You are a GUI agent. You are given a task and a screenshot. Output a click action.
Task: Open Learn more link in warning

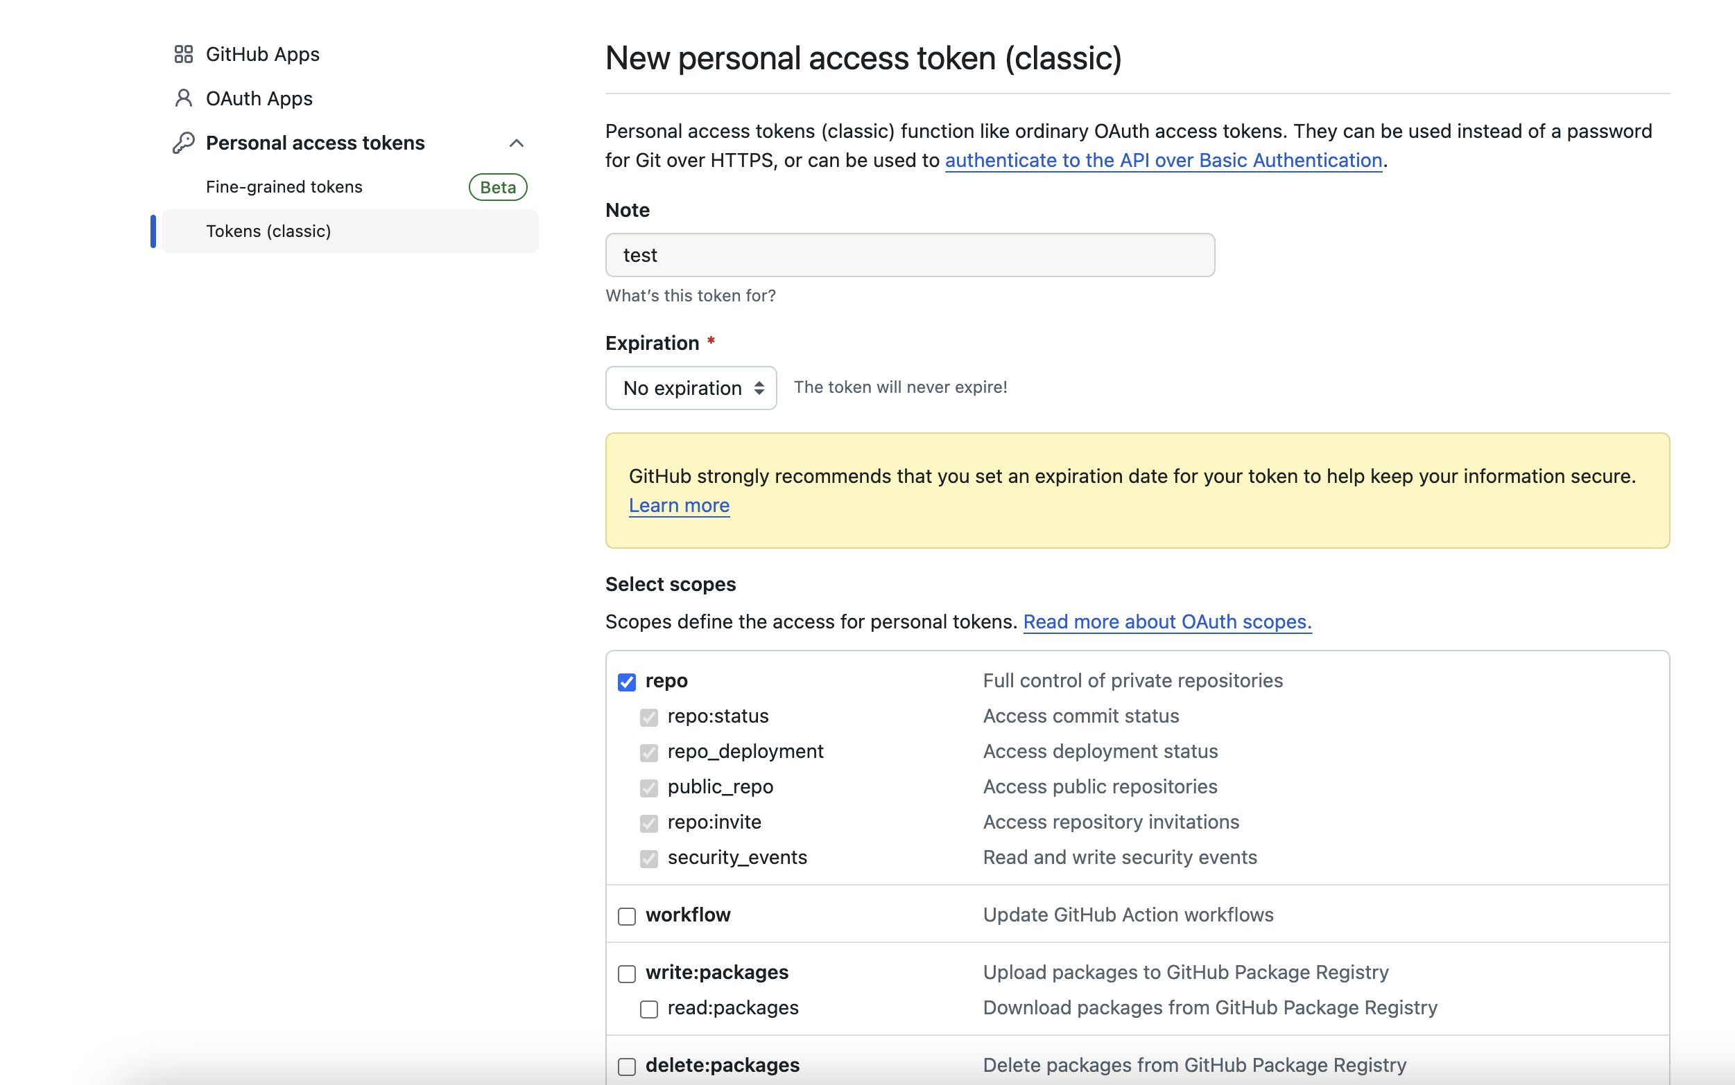(x=679, y=505)
